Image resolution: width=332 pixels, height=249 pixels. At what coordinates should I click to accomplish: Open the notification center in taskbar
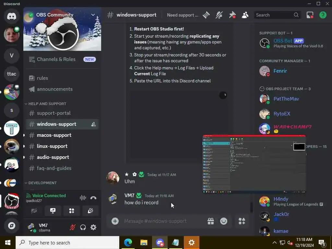322,243
